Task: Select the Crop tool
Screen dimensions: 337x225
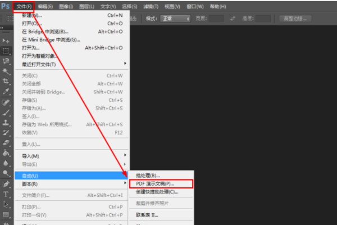Action: pyautogui.click(x=6, y=82)
